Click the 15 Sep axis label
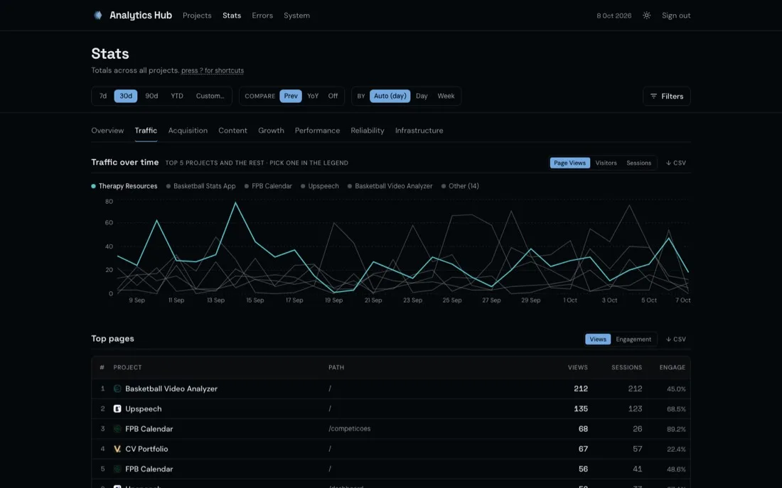This screenshot has height=488, width=782. click(x=255, y=300)
